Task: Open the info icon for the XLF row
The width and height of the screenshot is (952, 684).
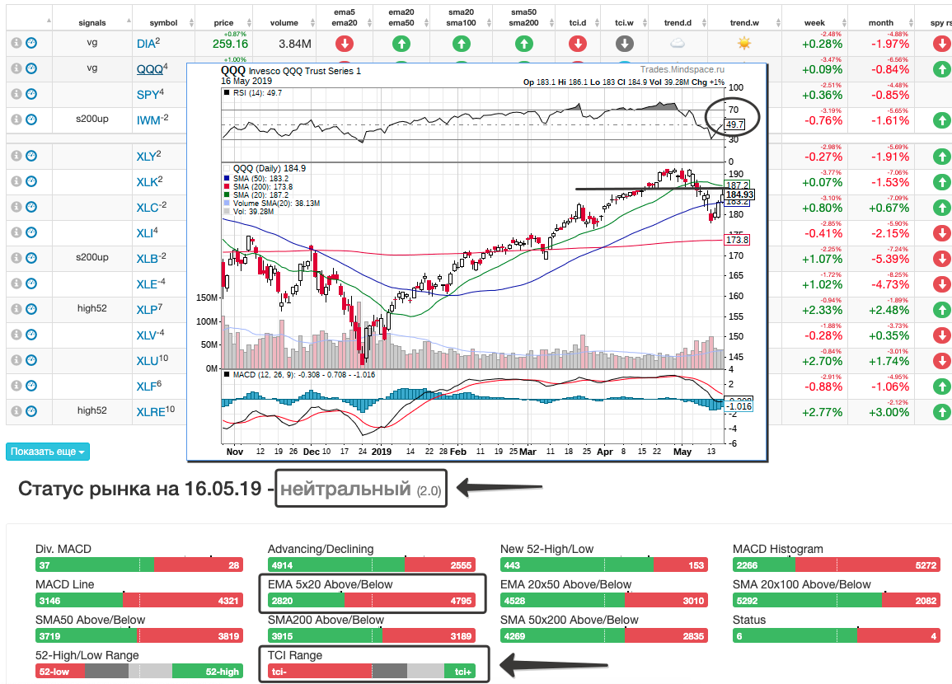Action: (16, 386)
